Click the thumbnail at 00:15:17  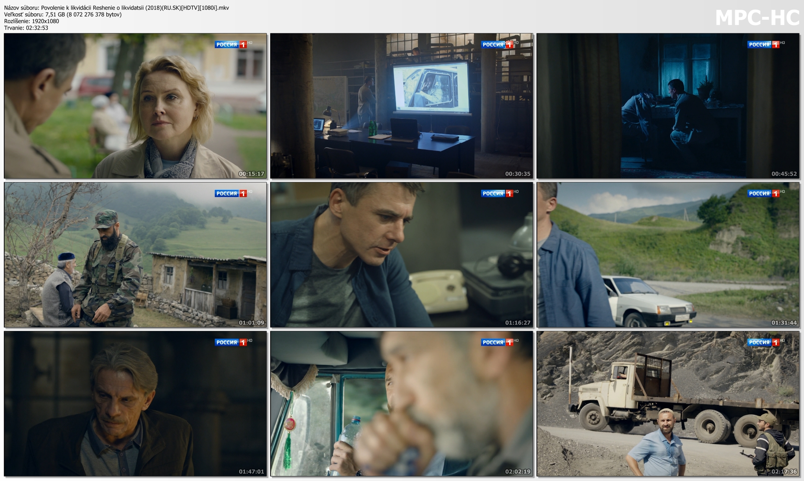point(135,106)
